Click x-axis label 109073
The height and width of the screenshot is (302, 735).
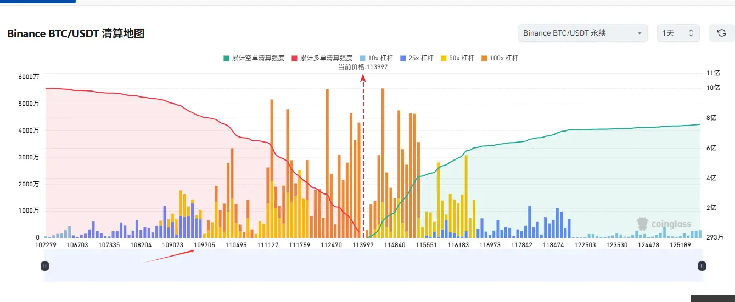(x=173, y=245)
